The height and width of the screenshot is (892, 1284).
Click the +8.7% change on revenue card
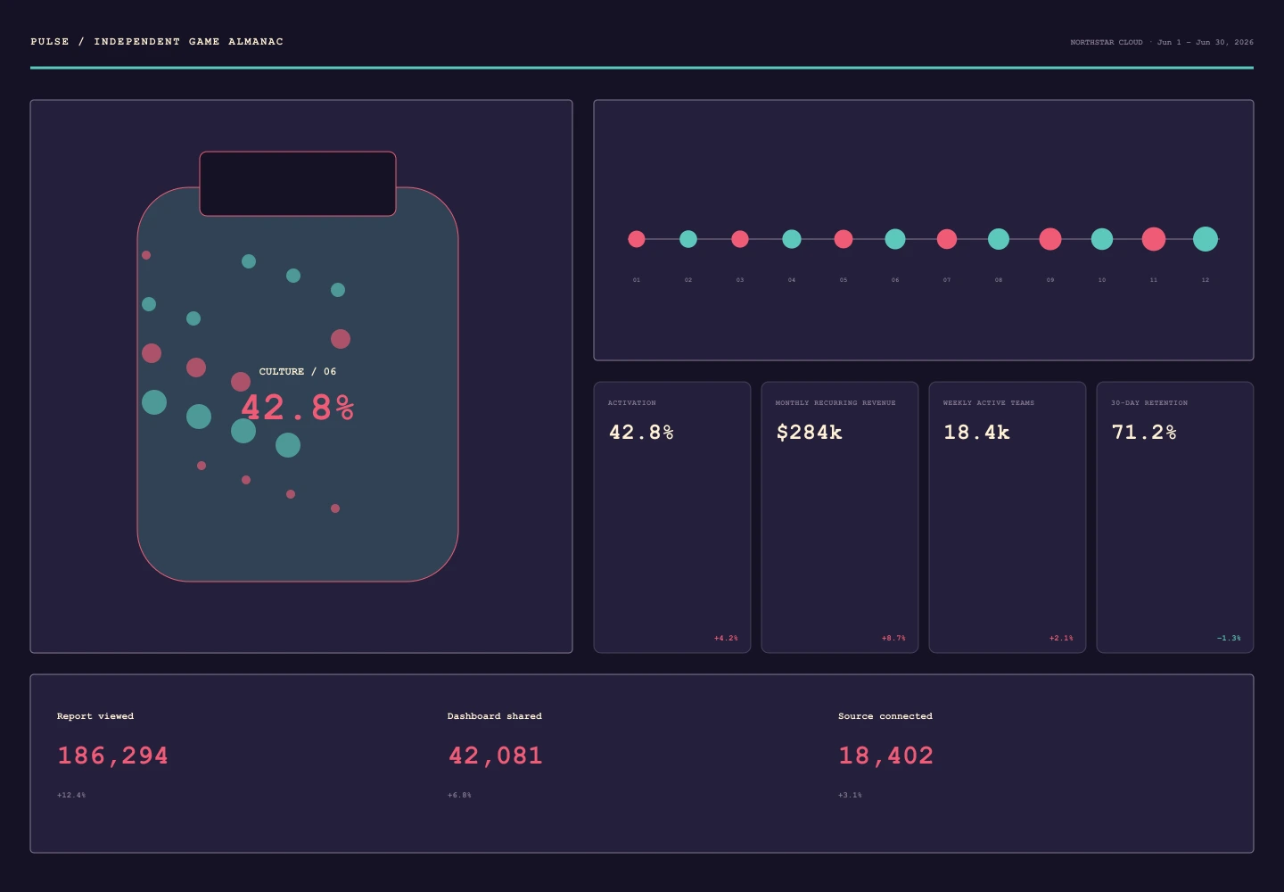click(893, 638)
